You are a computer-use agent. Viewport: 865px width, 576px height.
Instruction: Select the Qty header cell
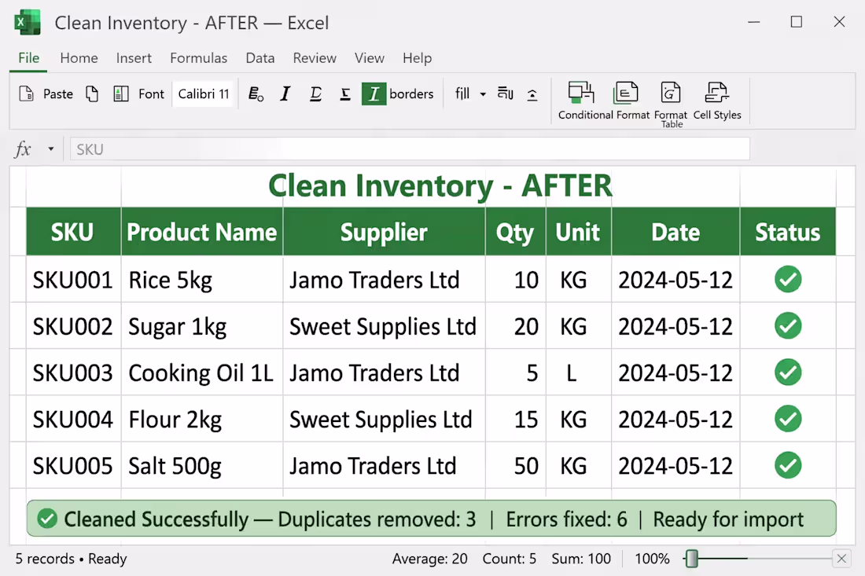pos(515,232)
